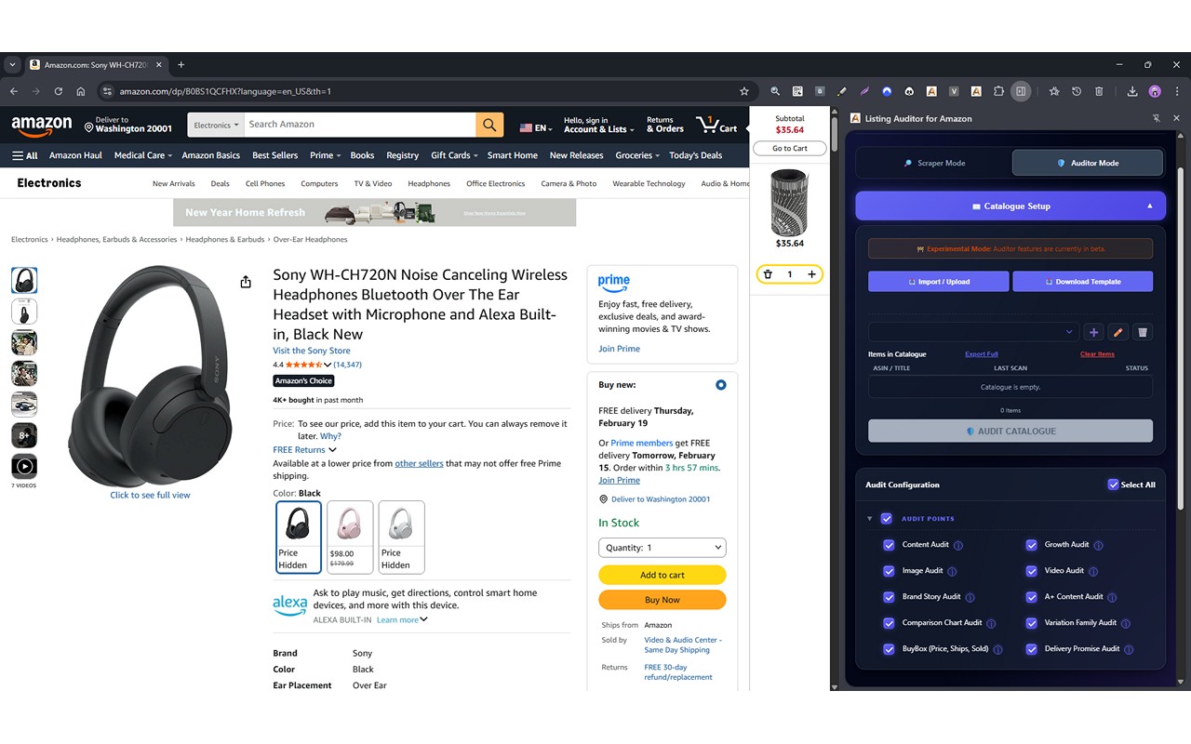Click the Import / Upload button

click(938, 282)
